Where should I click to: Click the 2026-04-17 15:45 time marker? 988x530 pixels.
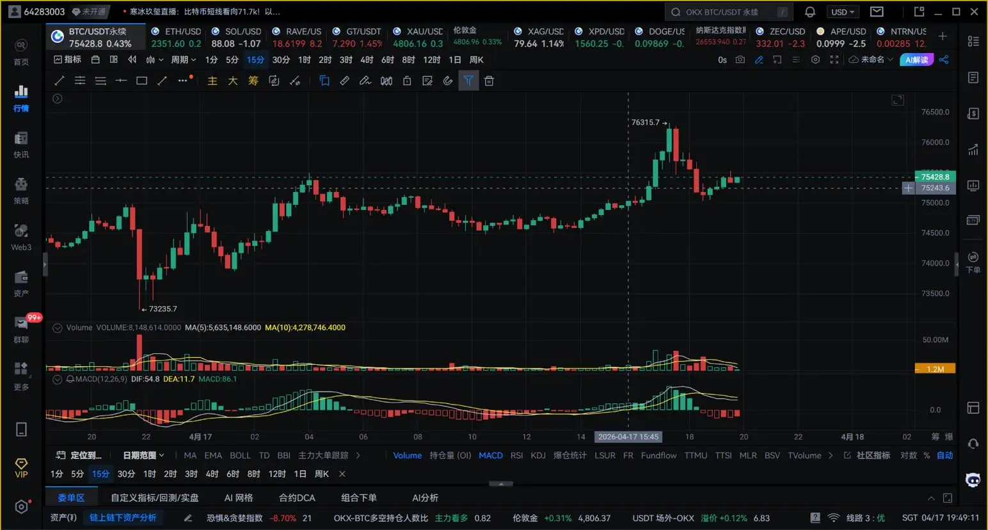pos(628,437)
